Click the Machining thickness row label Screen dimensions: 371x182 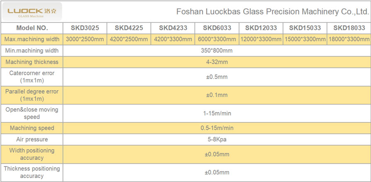point(32,62)
